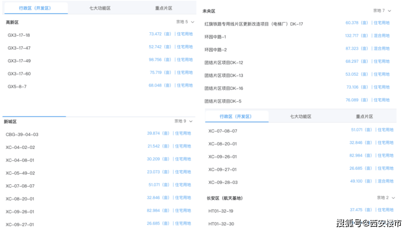Click 住宅用地 label in 团结片区项目DK-13 row

coord(382,74)
